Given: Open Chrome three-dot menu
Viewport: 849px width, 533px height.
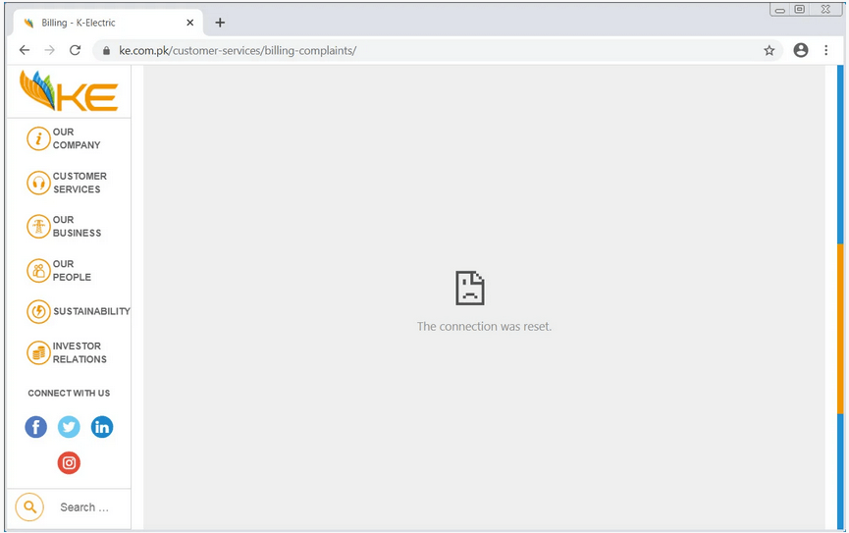Looking at the screenshot, I should (826, 50).
